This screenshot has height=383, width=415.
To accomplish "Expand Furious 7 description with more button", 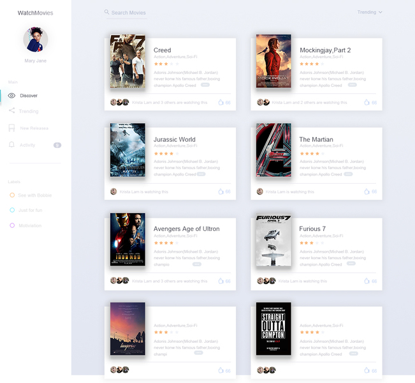I will pos(351,264).
